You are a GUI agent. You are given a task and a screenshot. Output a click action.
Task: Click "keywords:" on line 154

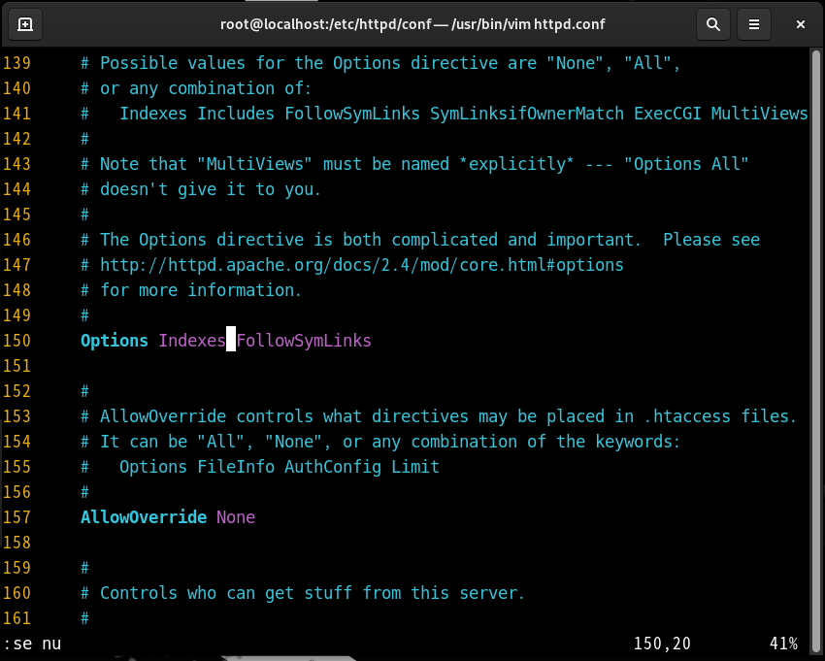pos(639,442)
